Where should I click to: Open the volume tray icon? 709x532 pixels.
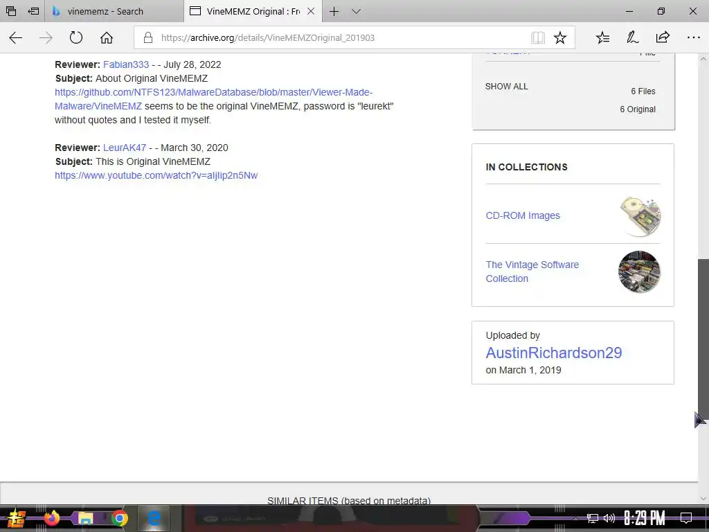coord(609,518)
